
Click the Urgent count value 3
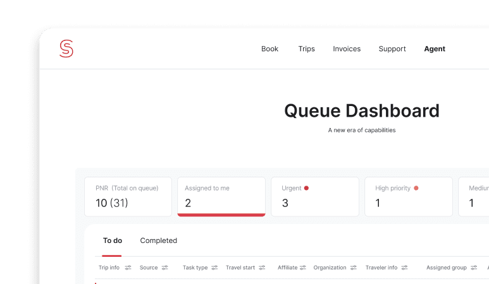pyautogui.click(x=285, y=203)
